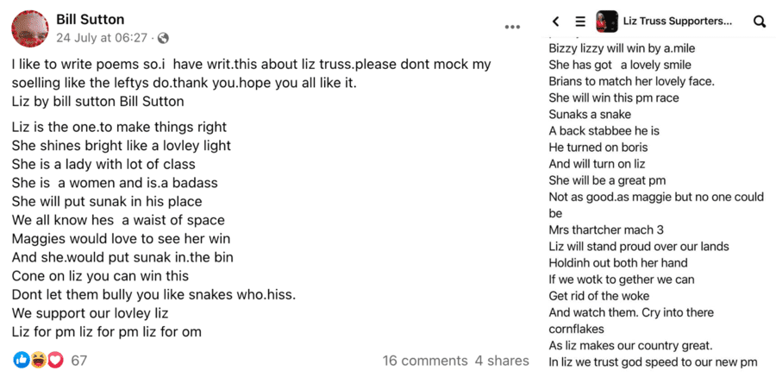Image resolution: width=776 pixels, height=377 pixels.
Task: Click the red heart Love reaction icon
Action: point(55,360)
